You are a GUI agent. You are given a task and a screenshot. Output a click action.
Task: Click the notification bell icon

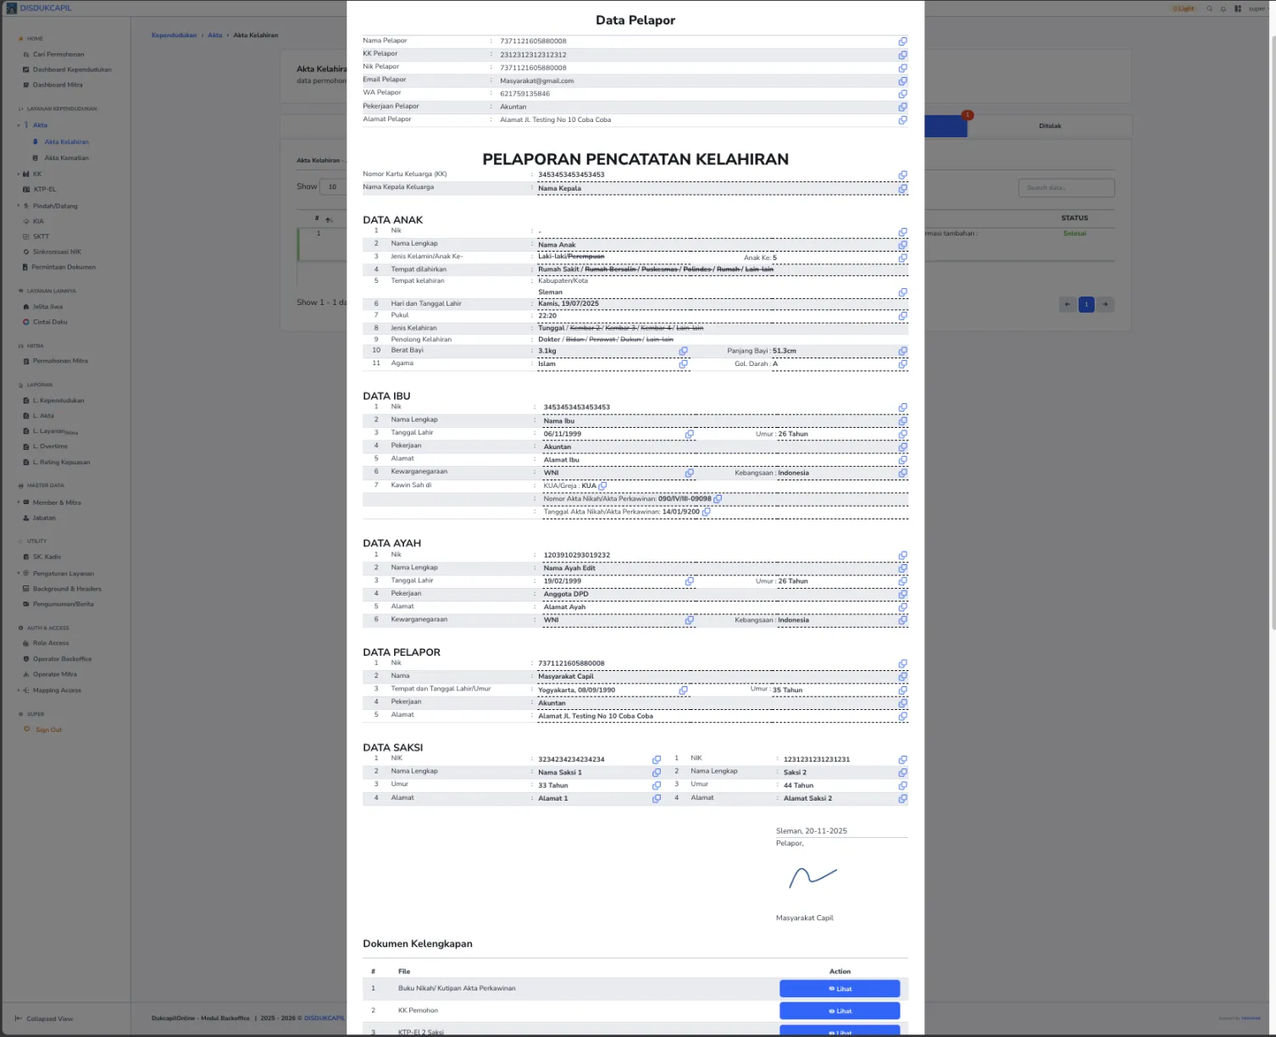coord(1223,8)
